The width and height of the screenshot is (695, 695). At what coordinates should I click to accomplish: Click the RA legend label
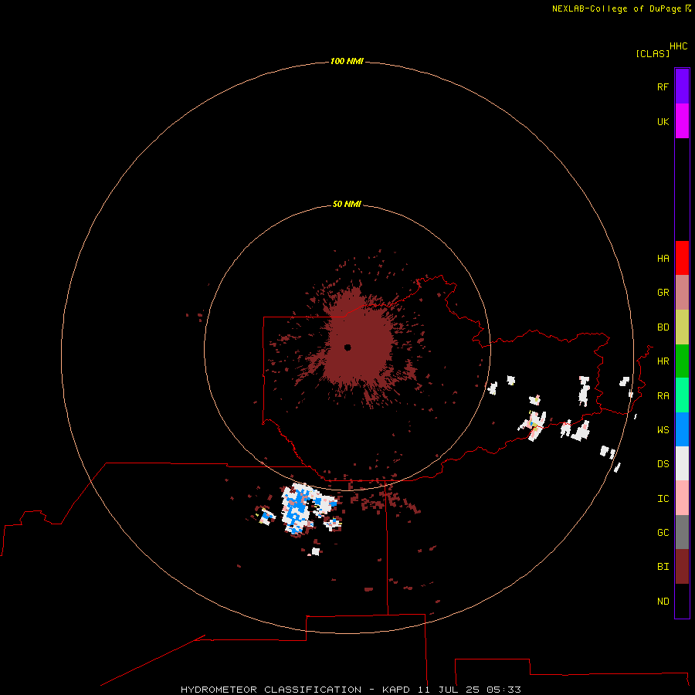click(663, 395)
